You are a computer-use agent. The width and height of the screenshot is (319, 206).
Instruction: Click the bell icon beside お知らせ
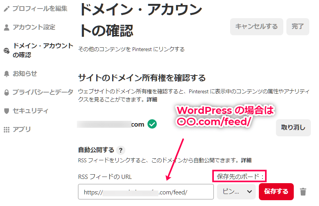(7, 74)
